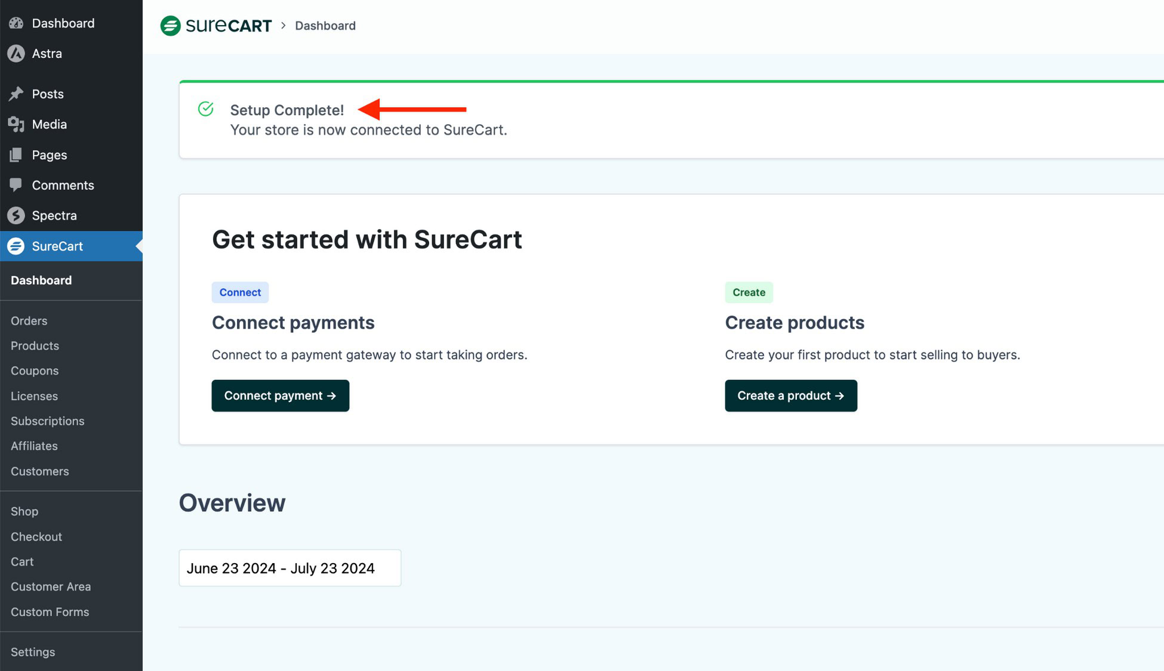1164x671 pixels.
Task: Click the green Setup Complete checkmark icon
Action: pos(206,109)
